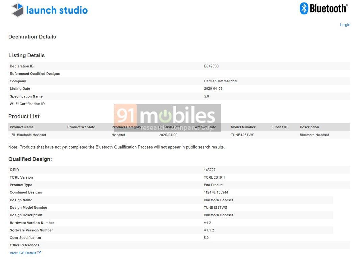Image resolution: width=358 pixels, height=260 pixels.
Task: Select the Qualified Design heading
Action: 30,159
